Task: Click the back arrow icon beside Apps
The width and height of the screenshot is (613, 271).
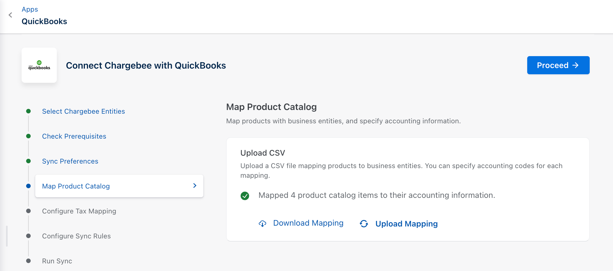Action: pos(11,15)
